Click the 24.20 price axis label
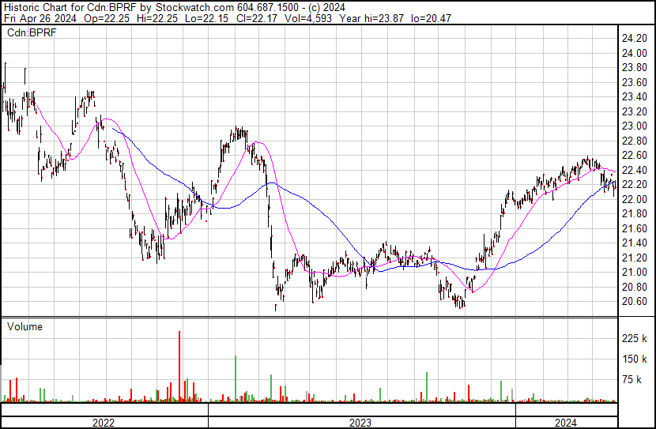The height and width of the screenshot is (429, 656). (635, 38)
